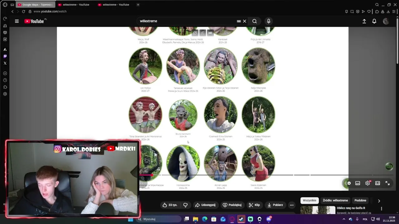Open the YouTube hamburger guide menu
The image size is (399, 224).
click(17, 21)
